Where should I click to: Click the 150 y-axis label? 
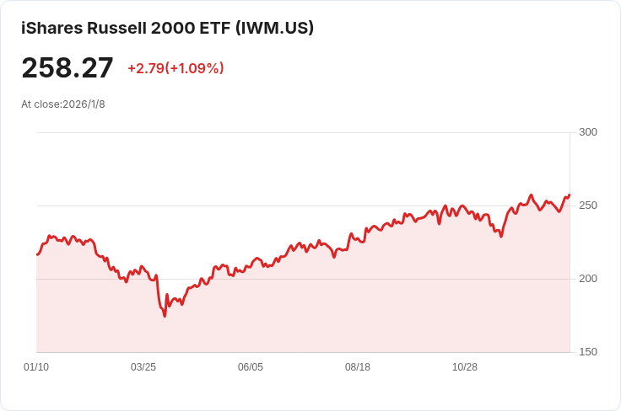click(588, 352)
